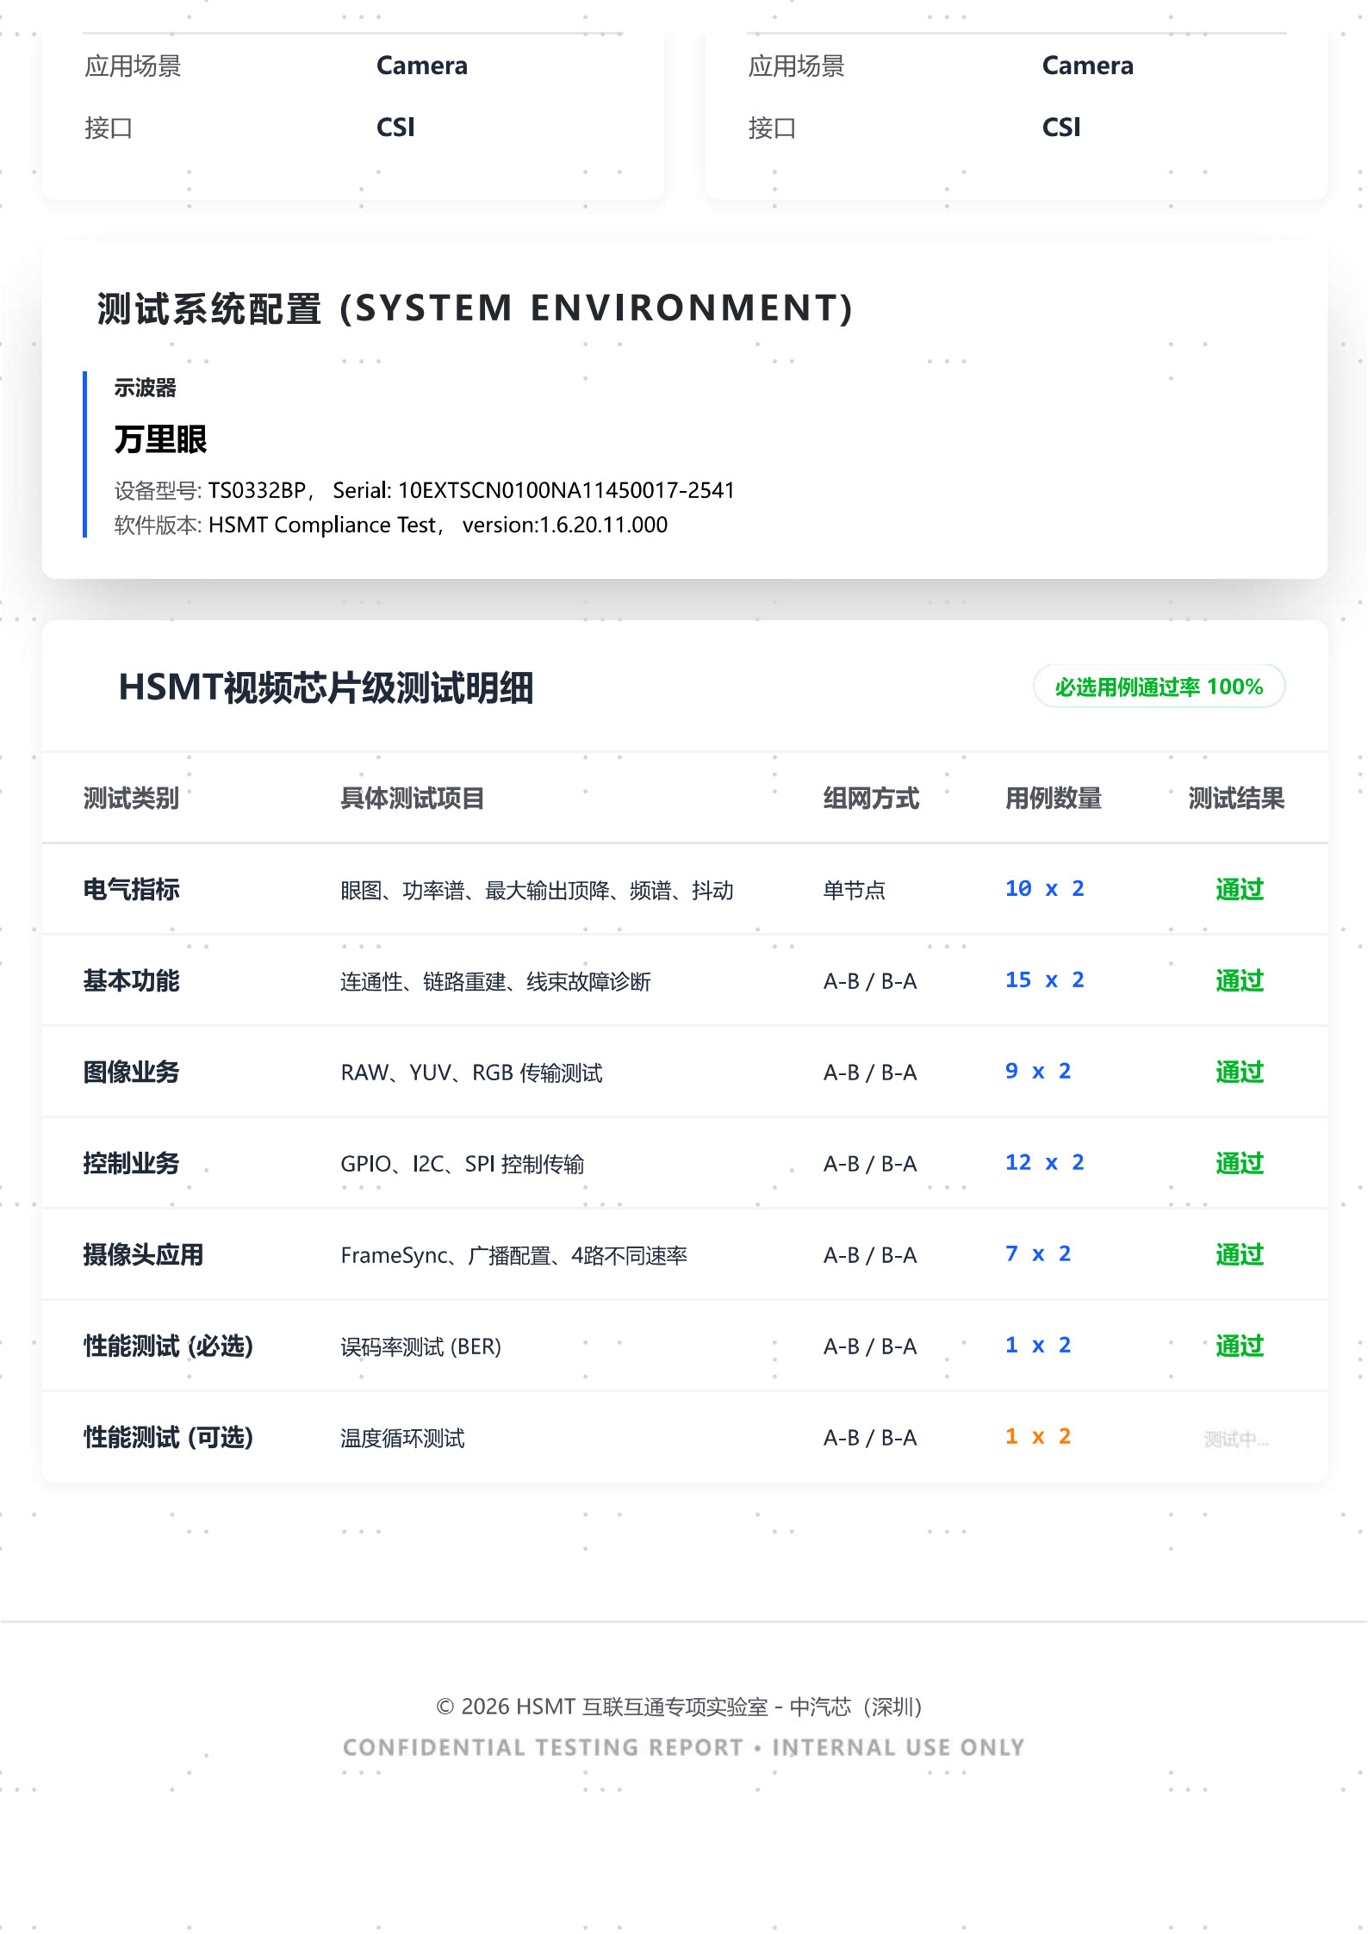The height and width of the screenshot is (1934, 1368).
Task: Click A-B / B-A in 摄像头应用 row
Action: [x=870, y=1255]
